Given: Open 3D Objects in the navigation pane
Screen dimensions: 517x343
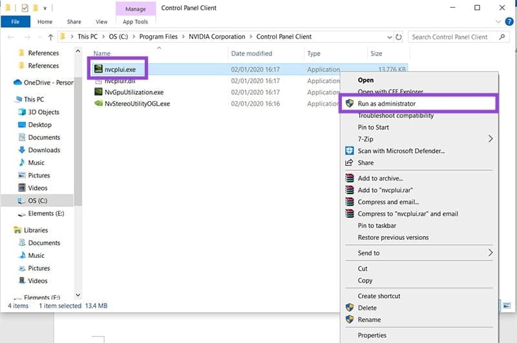Looking at the screenshot, I should point(39,112).
